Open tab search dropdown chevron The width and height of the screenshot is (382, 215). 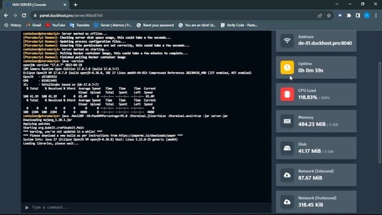point(337,4)
